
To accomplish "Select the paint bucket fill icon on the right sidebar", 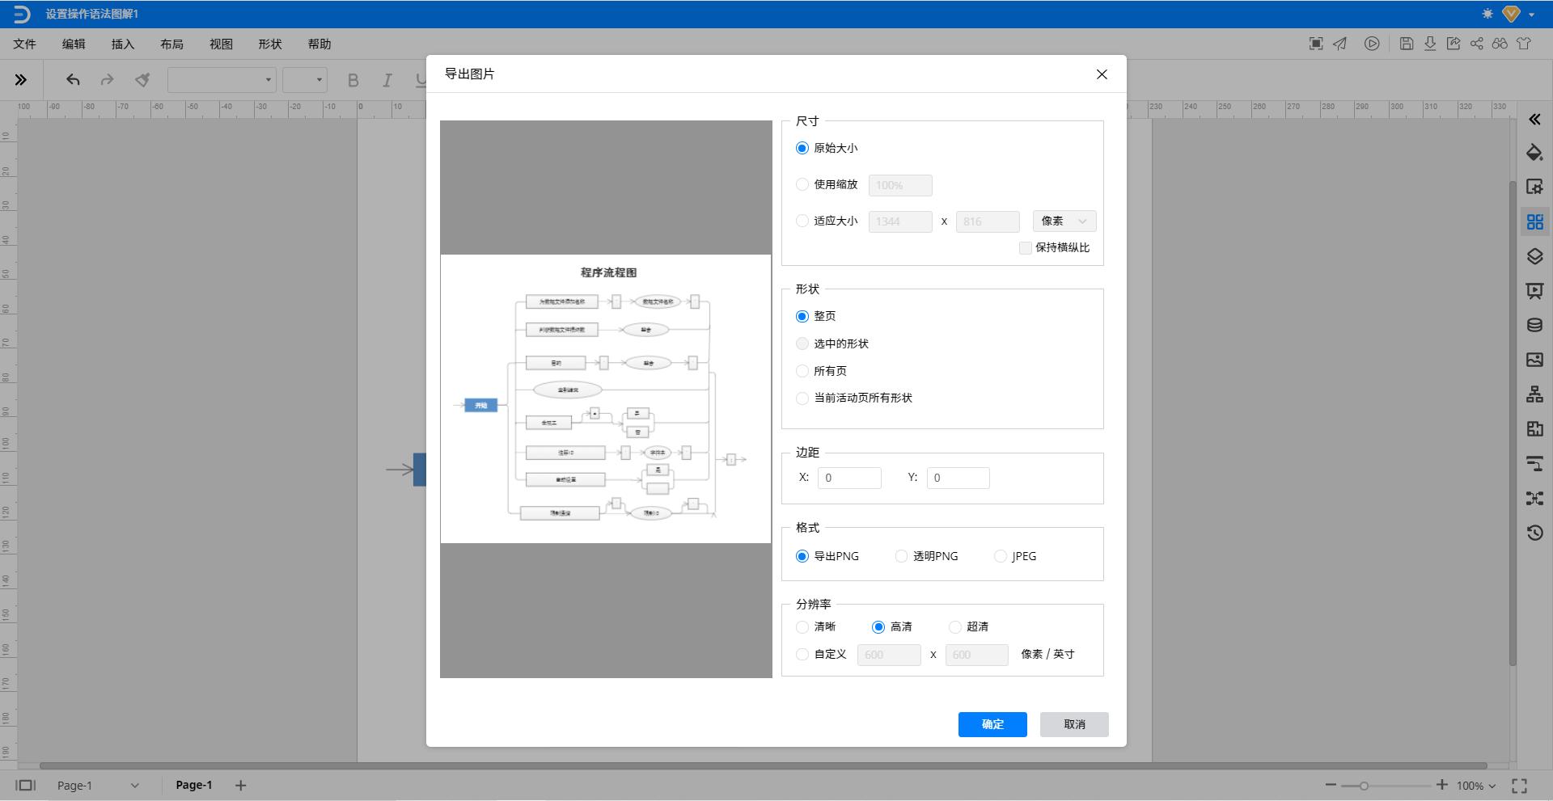I will 1534,153.
